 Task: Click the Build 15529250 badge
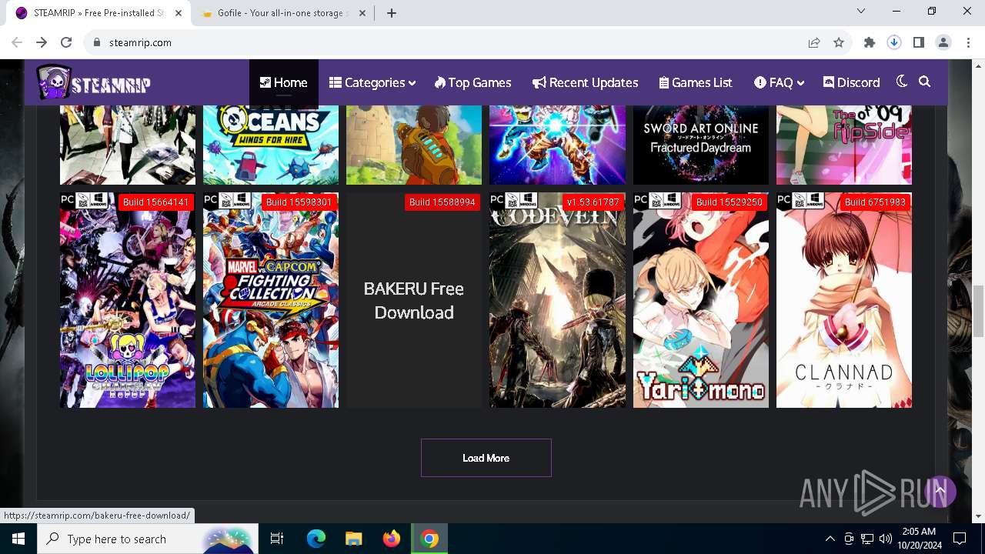729,202
